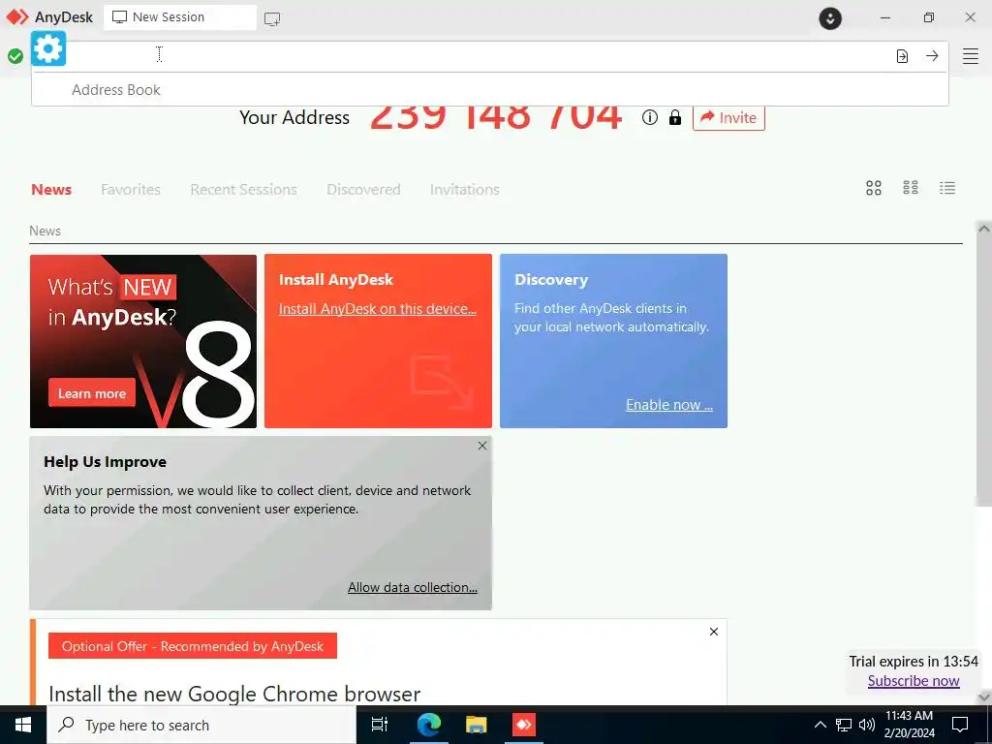Click the green connection status checkmark
Viewport: 992px width, 744px height.
pos(15,56)
